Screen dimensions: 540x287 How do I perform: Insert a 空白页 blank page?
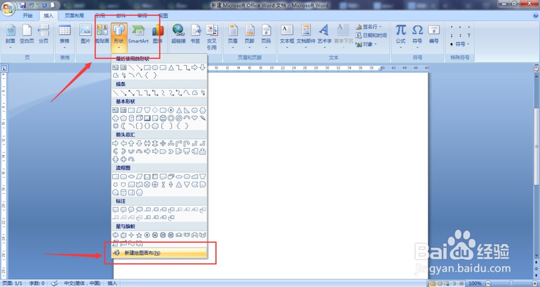coord(27,35)
